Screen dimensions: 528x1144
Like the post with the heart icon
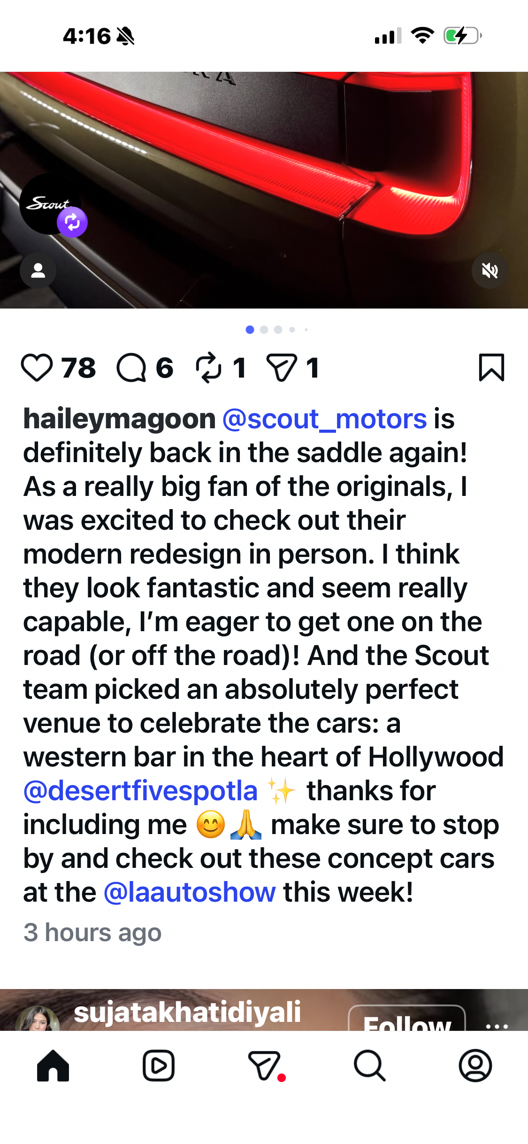coord(37,368)
